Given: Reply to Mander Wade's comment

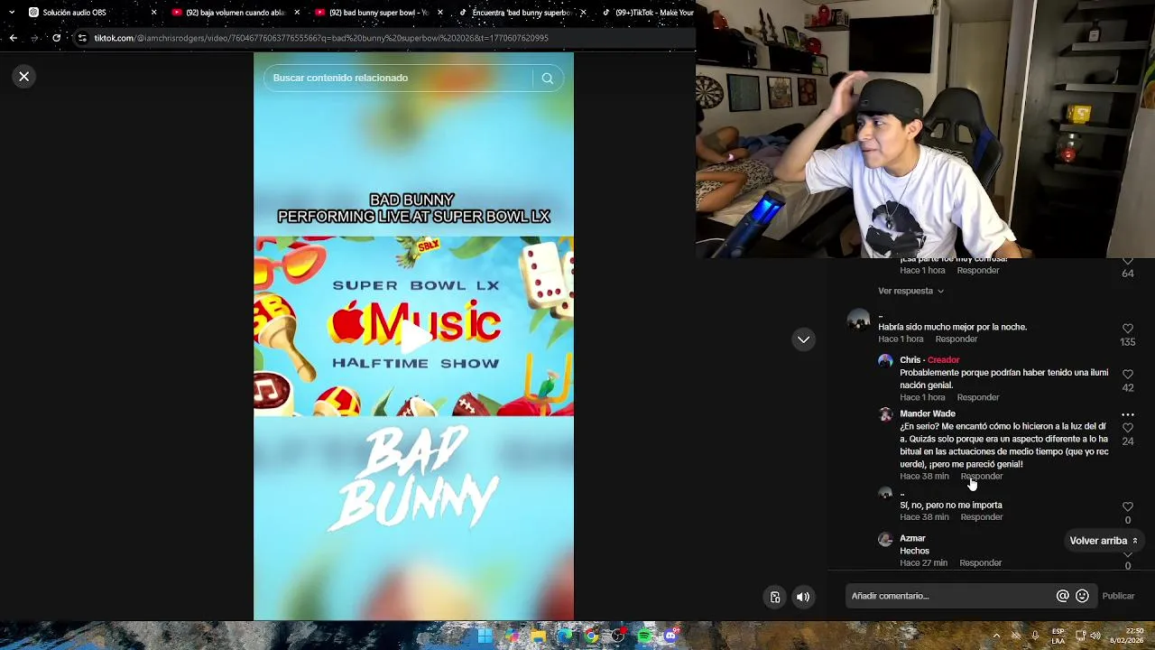Looking at the screenshot, I should coord(982,477).
